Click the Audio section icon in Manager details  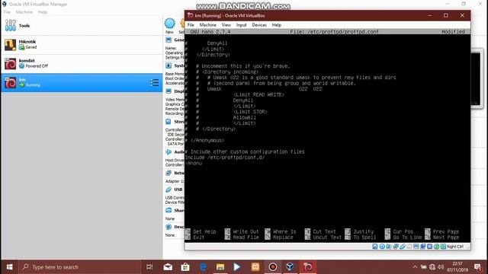[x=169, y=151]
